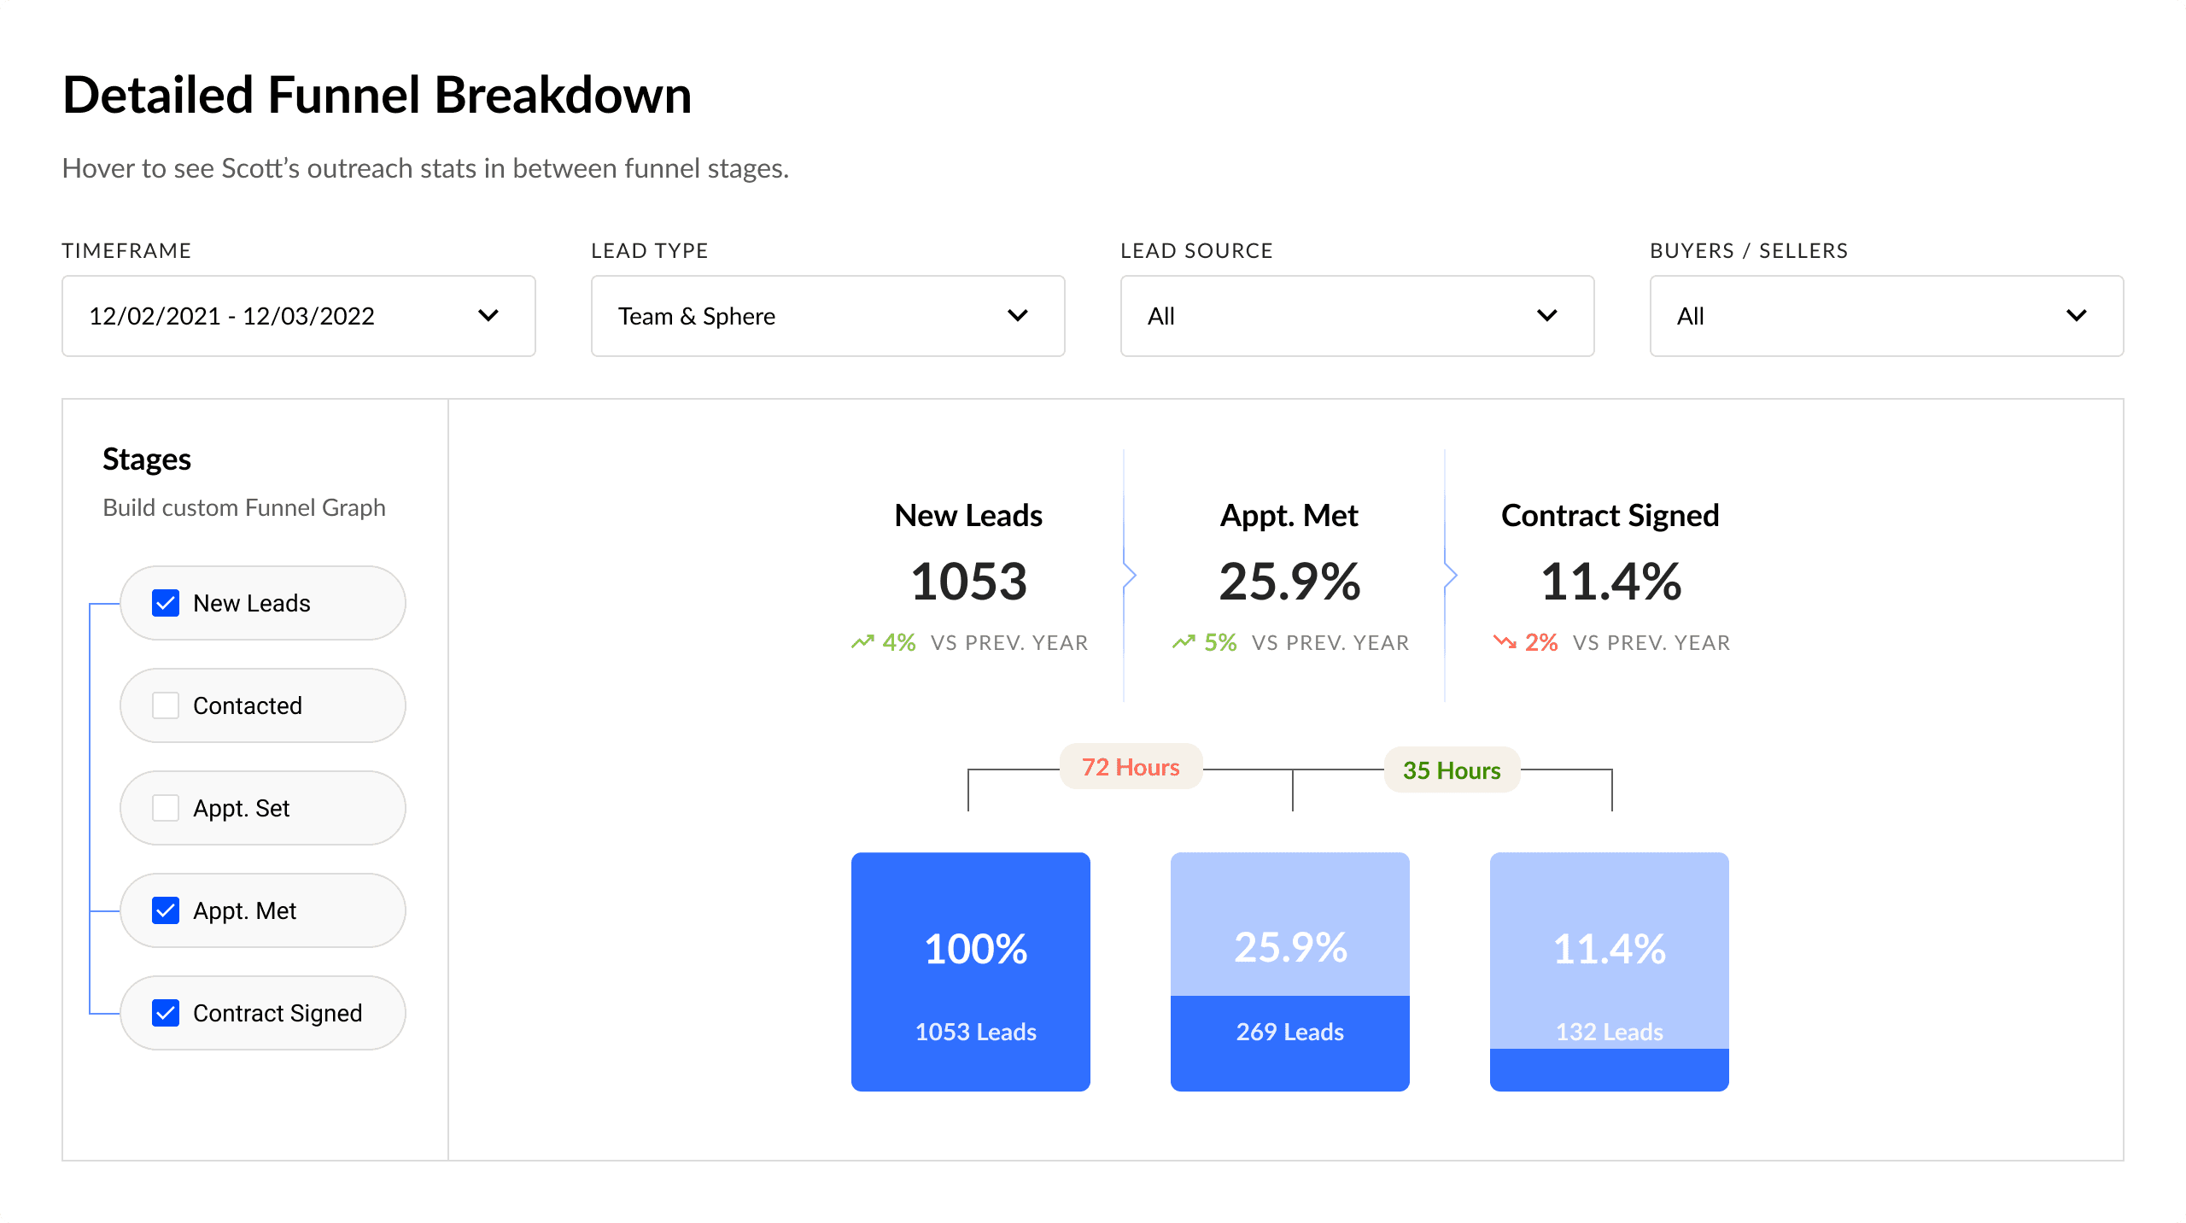
Task: Click the green upward trend arrow under New Leads
Action: (x=862, y=642)
